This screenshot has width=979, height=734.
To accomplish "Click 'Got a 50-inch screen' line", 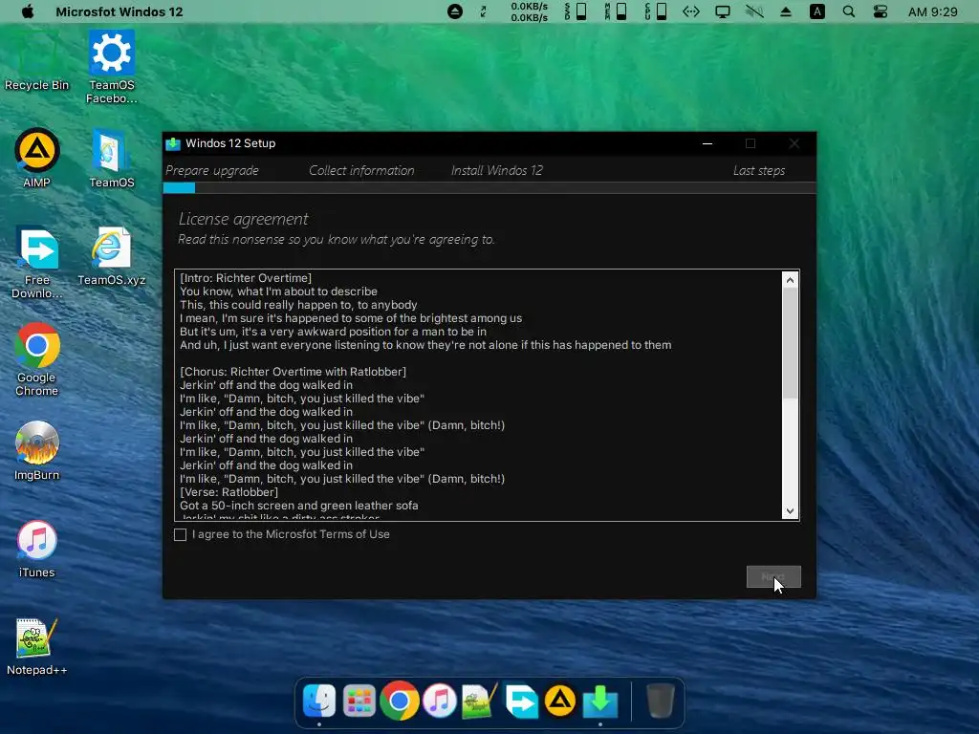I will (299, 506).
